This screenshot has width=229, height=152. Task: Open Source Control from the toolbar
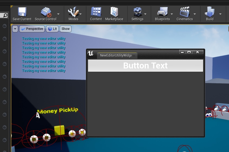click(x=46, y=12)
